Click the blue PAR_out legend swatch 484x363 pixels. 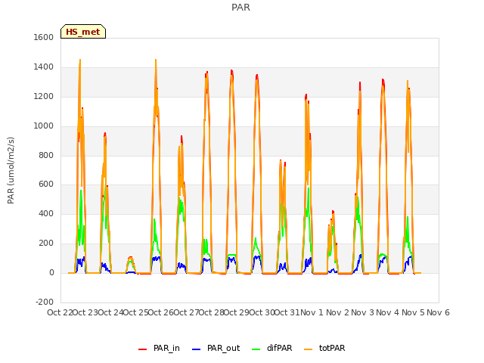197,349
